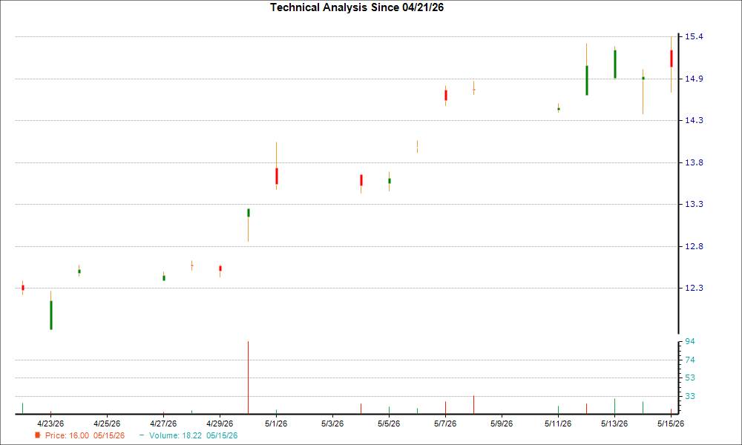
Task: Click the 5/15/26 date axis label
Action: [671, 423]
